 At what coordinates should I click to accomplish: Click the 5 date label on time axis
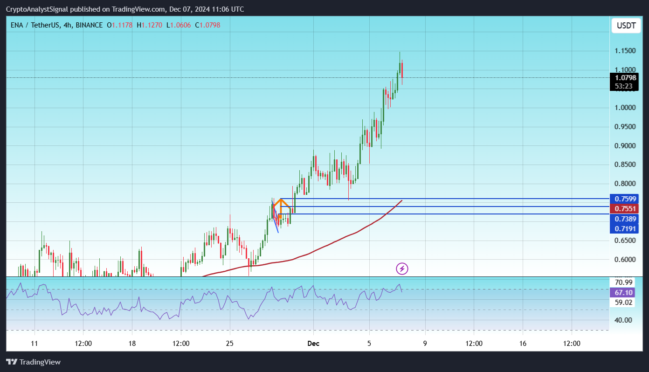(369, 344)
